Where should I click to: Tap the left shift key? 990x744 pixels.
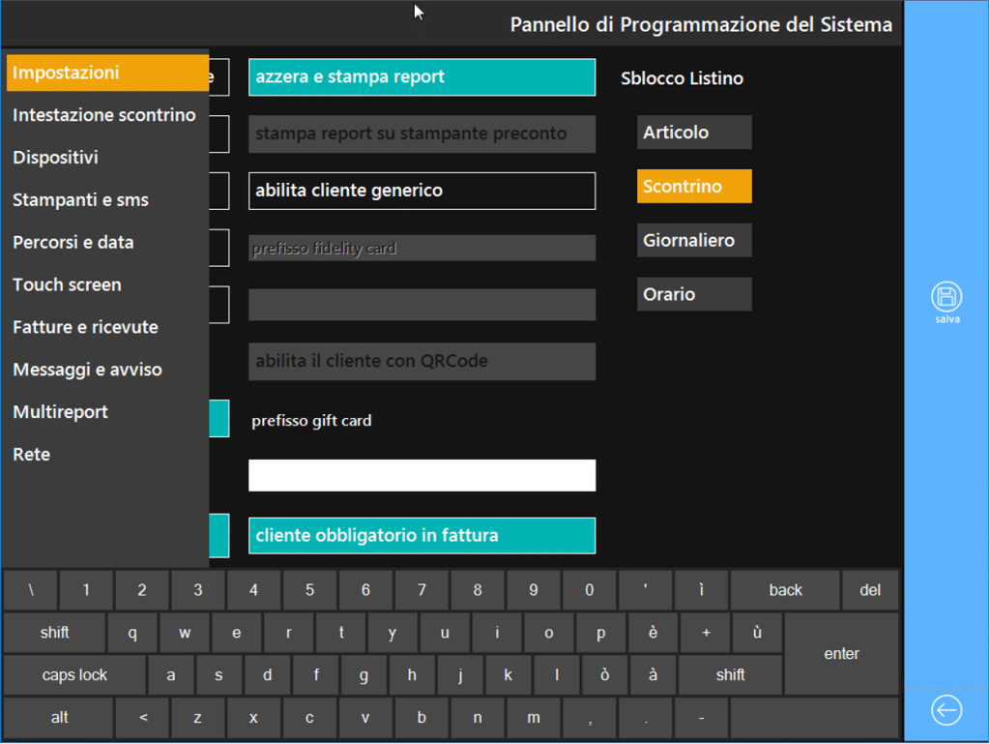point(54,632)
